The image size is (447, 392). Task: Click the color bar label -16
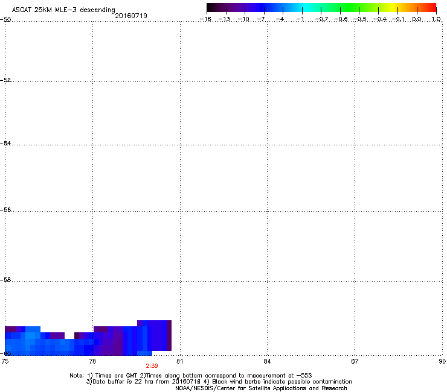[205, 19]
